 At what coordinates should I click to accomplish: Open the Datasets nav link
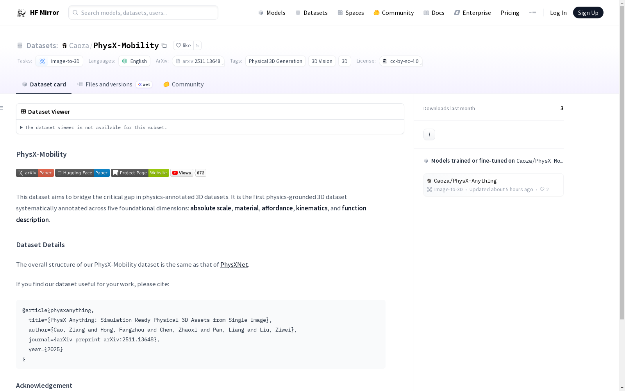(x=311, y=13)
